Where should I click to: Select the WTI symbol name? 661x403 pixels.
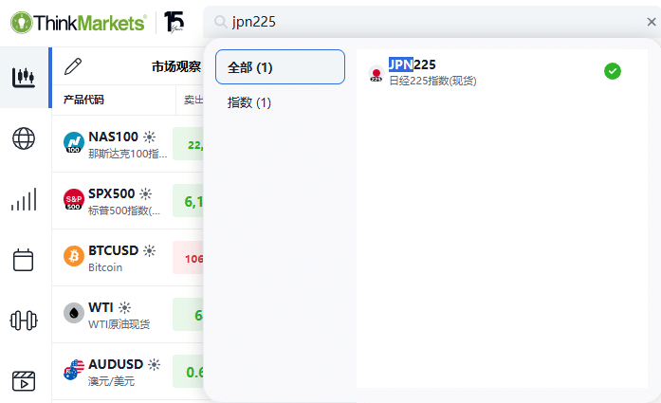click(x=101, y=308)
